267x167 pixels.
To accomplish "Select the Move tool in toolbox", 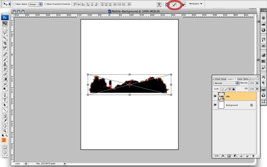I will click(5, 23).
